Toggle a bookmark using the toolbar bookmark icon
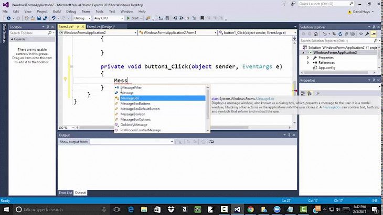 (202, 18)
